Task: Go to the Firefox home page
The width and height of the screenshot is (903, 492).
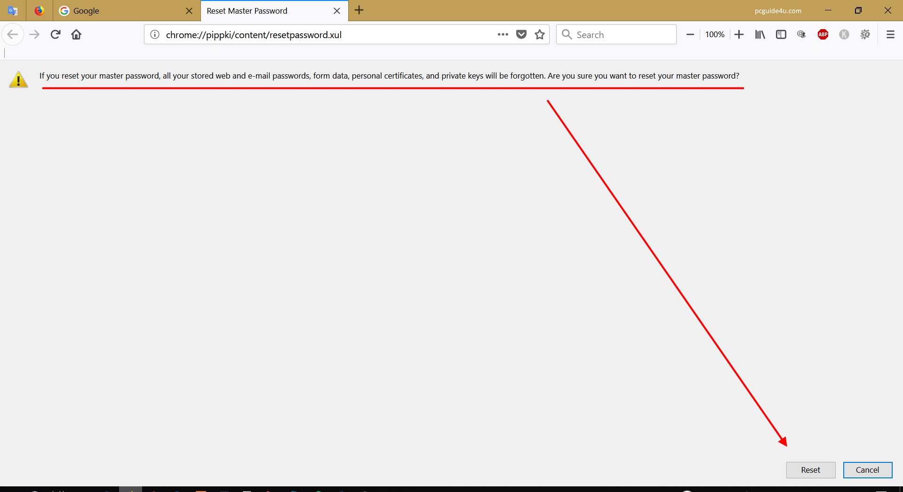Action: coord(76,34)
